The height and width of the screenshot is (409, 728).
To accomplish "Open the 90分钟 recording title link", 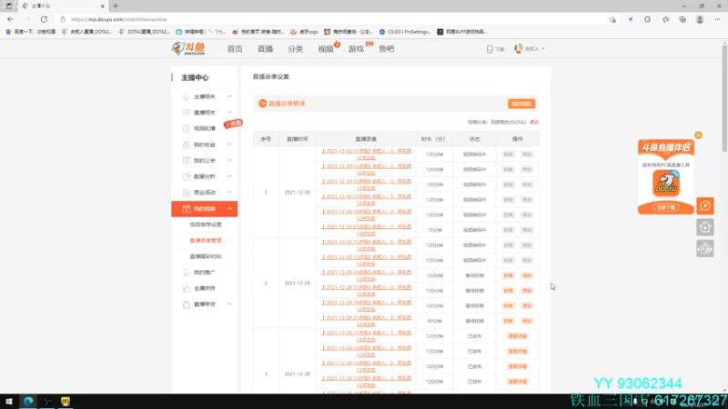I will point(367,321).
